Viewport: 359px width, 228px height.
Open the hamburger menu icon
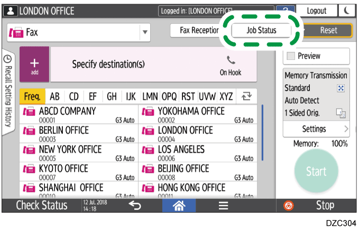coord(223,206)
